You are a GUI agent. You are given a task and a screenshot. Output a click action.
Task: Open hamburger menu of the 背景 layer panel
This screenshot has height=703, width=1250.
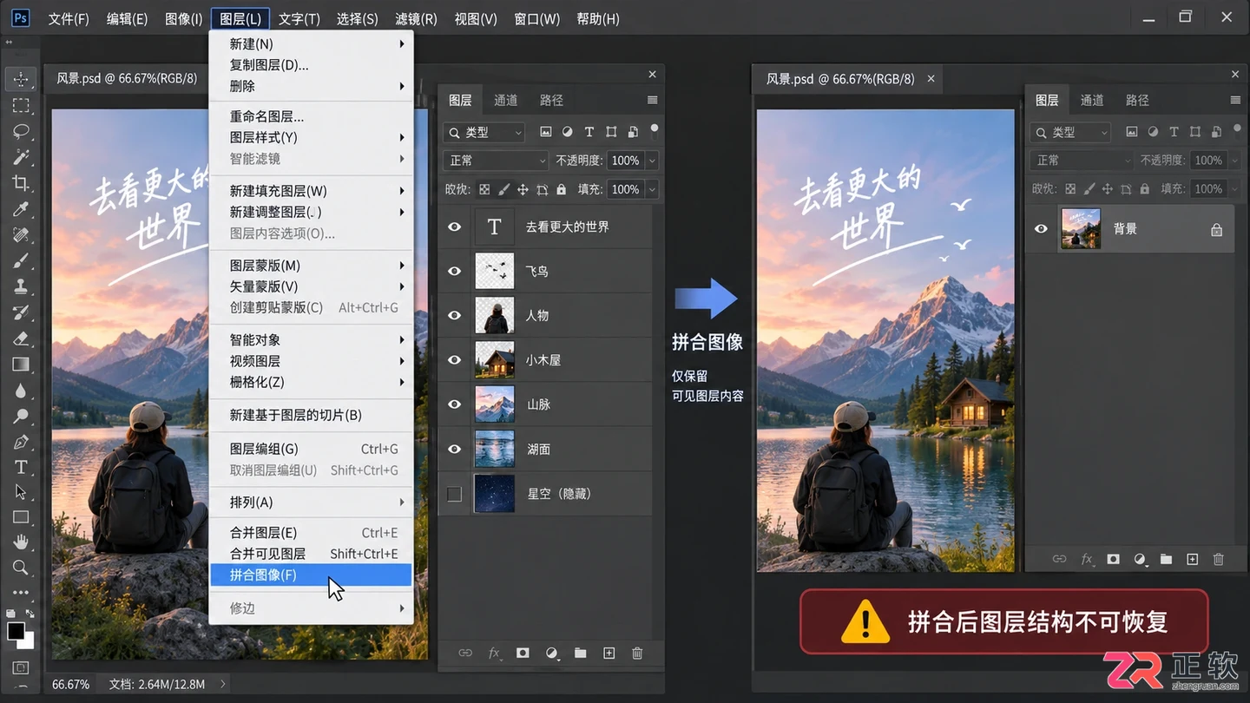1235,100
